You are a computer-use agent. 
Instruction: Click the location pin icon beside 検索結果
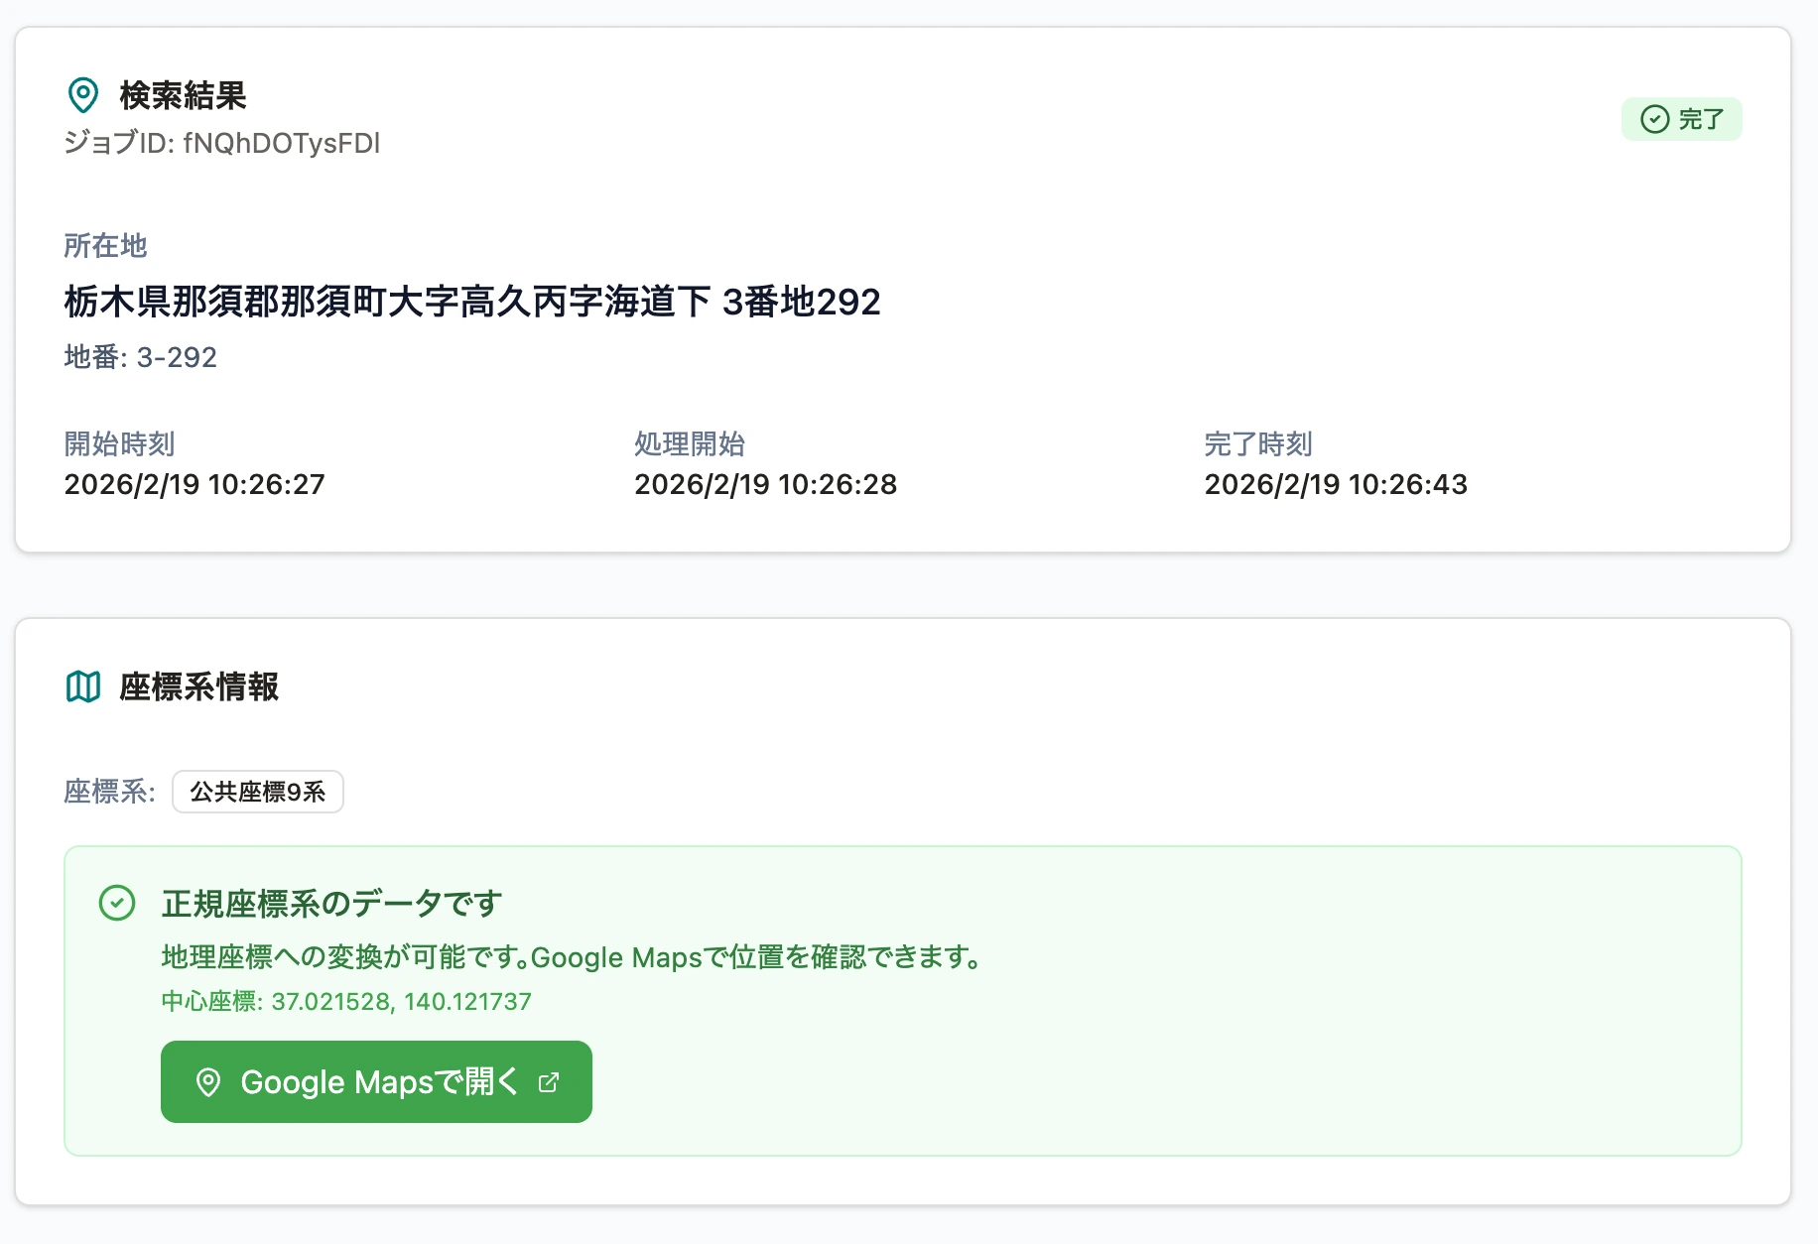pos(82,95)
